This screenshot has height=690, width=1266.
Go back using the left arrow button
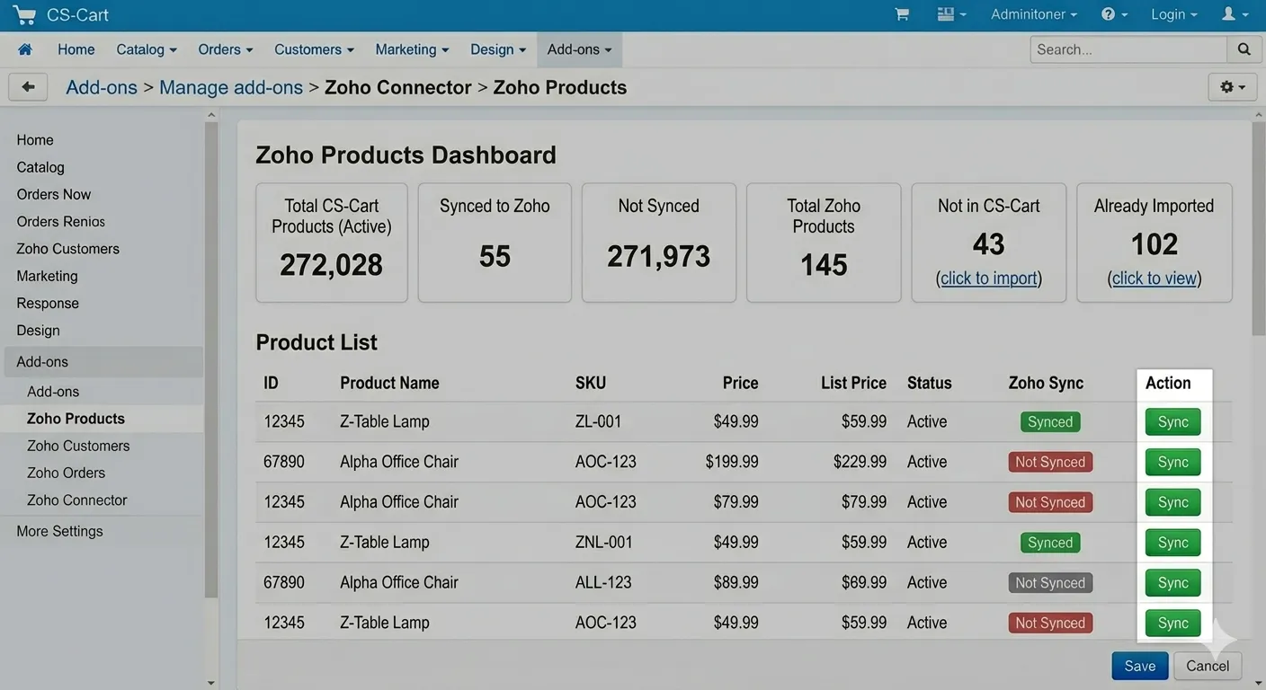coord(28,87)
